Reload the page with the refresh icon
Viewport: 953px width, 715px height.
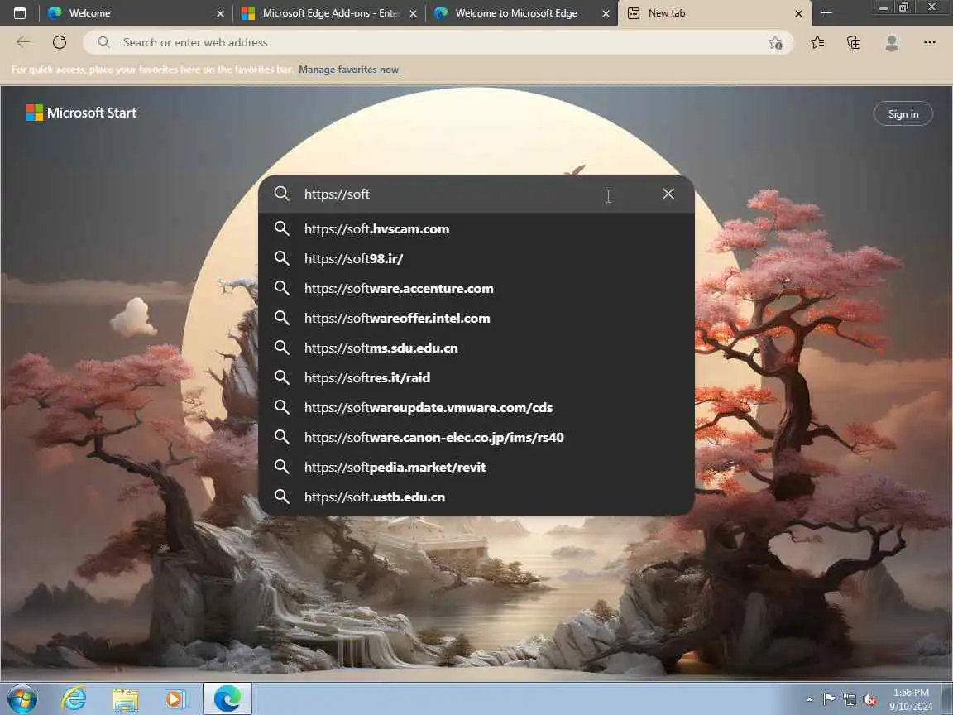click(59, 42)
